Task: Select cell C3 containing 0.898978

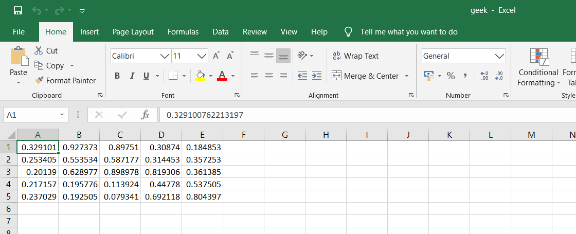Action: 120,172
